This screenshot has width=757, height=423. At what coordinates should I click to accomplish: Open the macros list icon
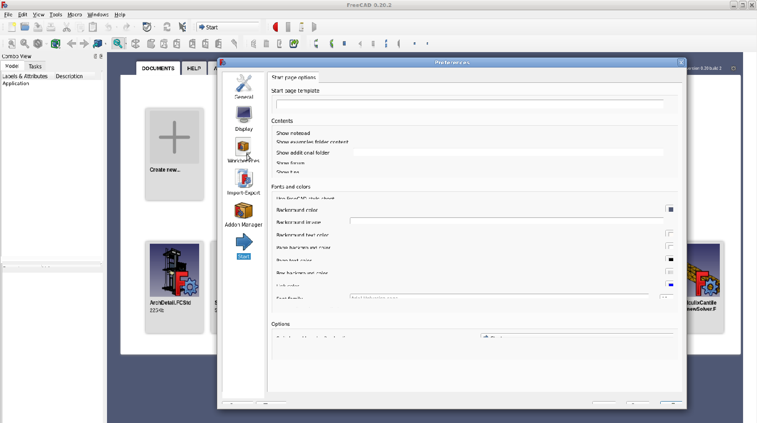point(301,27)
